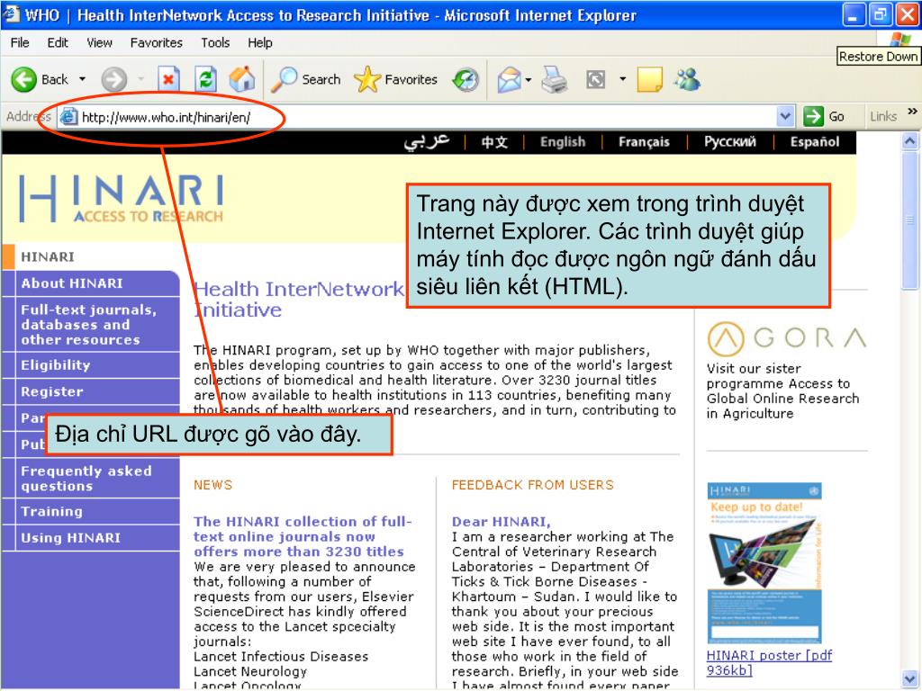Click the HINARI Access to Research logo
This screenshot has height=691, width=922.
122,199
